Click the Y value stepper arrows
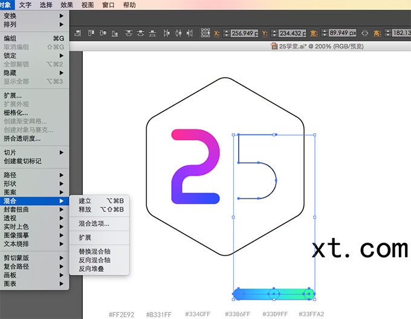Image resolution: width=411 pixels, height=319 pixels. (x=274, y=33)
